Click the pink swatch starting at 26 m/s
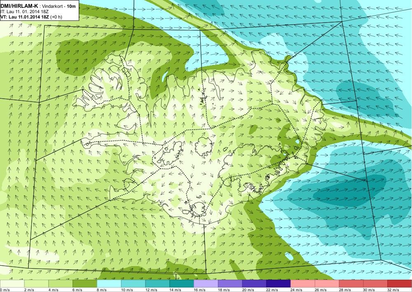Screen dimensions: 412x292 327,284
